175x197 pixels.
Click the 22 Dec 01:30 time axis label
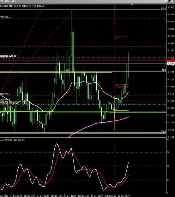(124, 196)
